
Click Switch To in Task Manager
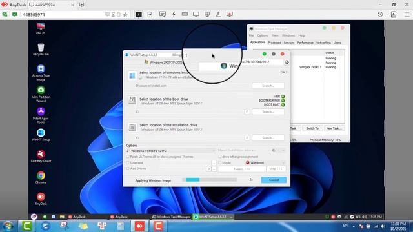pos(312,128)
